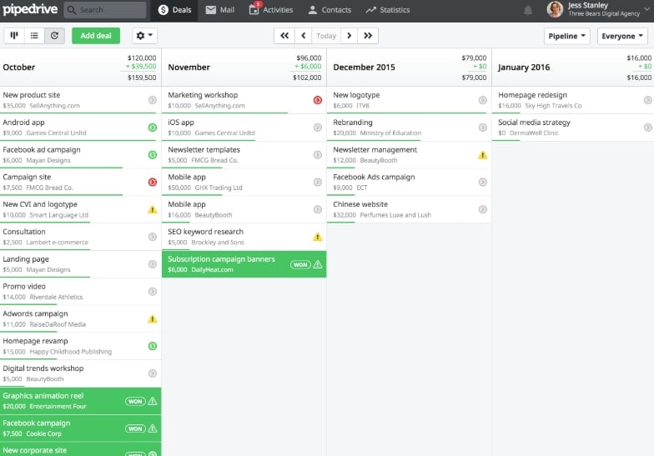The width and height of the screenshot is (654, 456).
Task: Click Homepage redesign grey activity icon
Action: click(647, 100)
